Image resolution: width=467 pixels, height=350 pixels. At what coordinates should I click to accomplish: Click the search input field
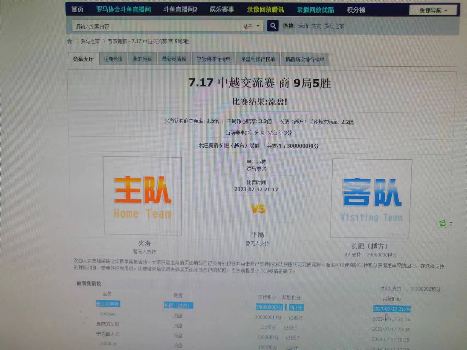[153, 26]
